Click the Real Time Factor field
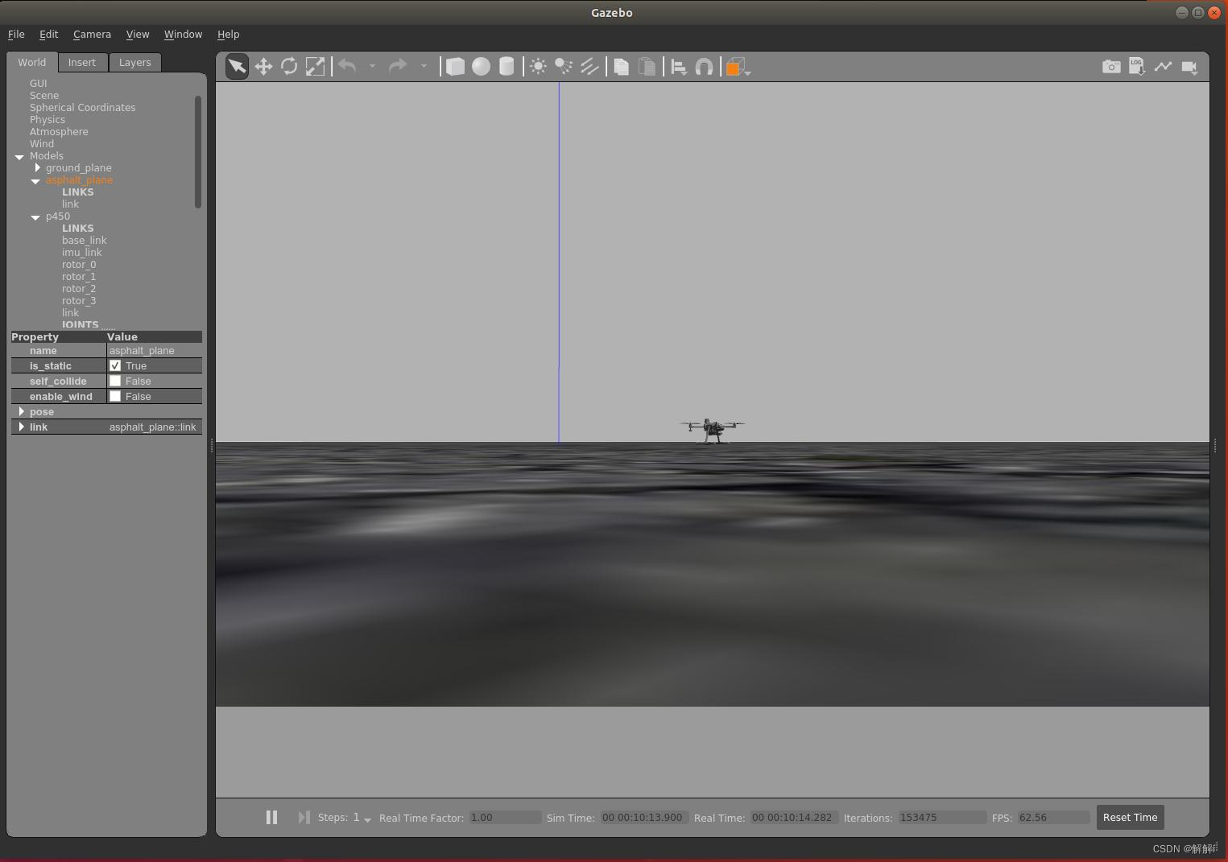1228x862 pixels. 505,817
